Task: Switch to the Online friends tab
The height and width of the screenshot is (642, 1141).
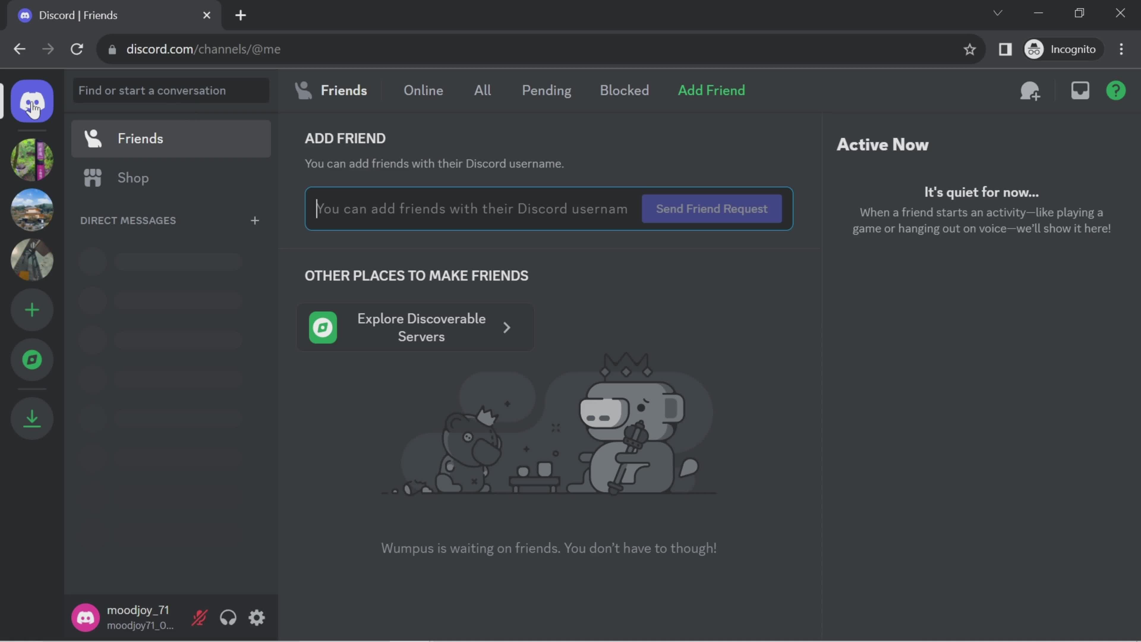Action: click(x=423, y=90)
